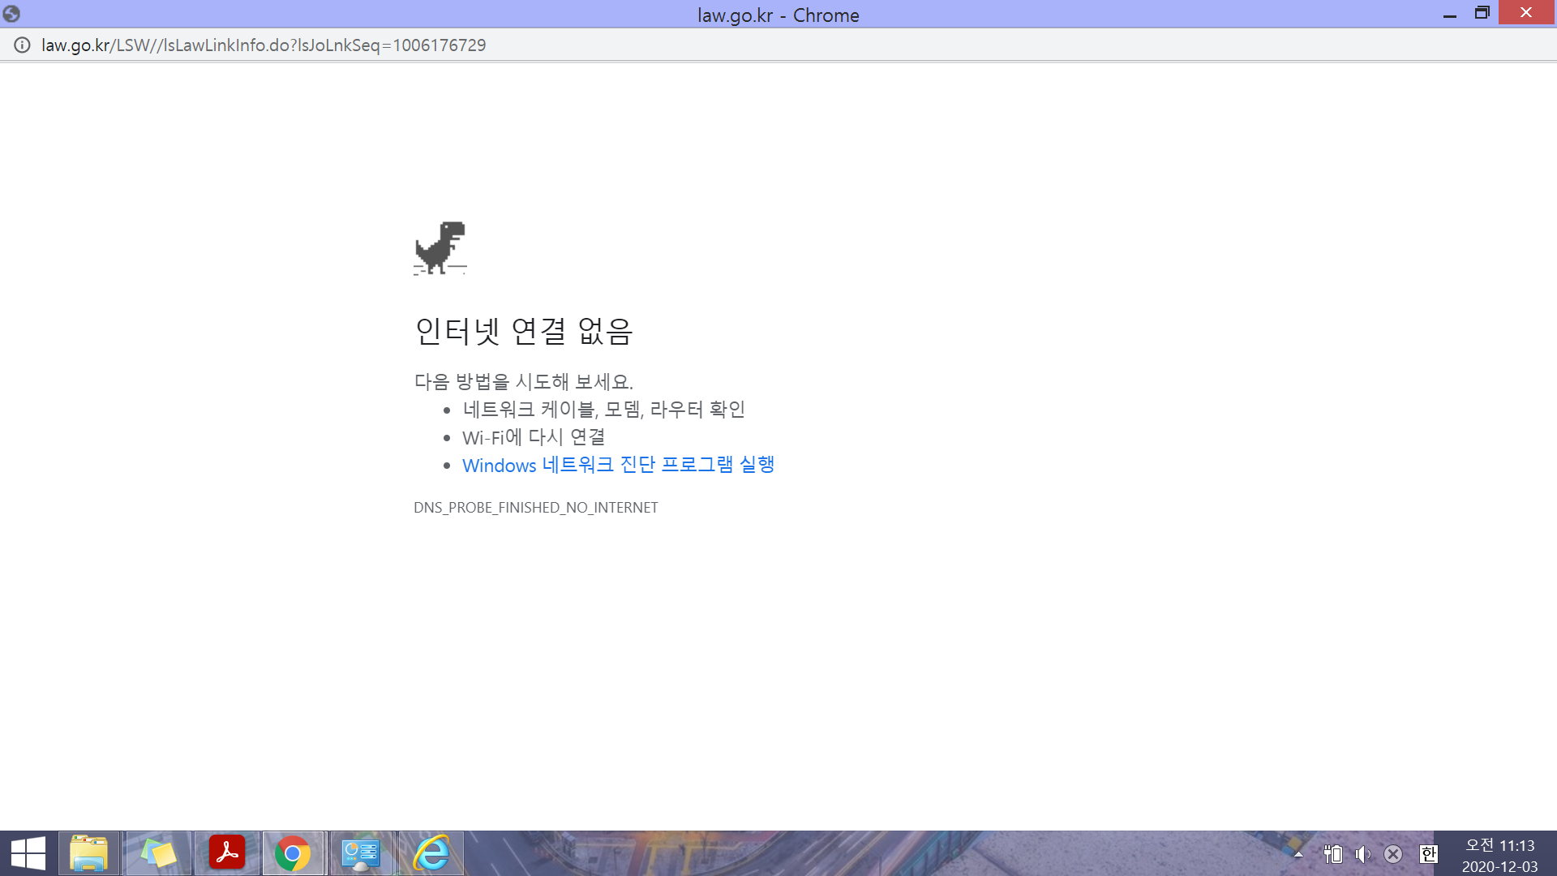This screenshot has width=1557, height=876.
Task: Open Windows Start button
Action: 28,853
